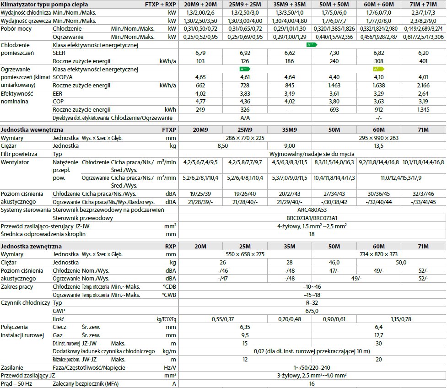Click SCOP/A value '4,65'

(x=200, y=77)
